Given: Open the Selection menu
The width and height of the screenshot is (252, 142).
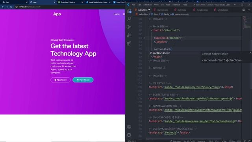Looking at the screenshot, I should pos(148,5).
